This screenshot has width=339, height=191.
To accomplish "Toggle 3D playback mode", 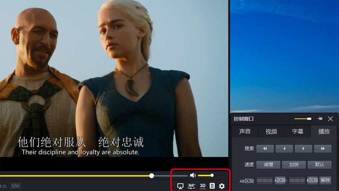I will pos(203,186).
